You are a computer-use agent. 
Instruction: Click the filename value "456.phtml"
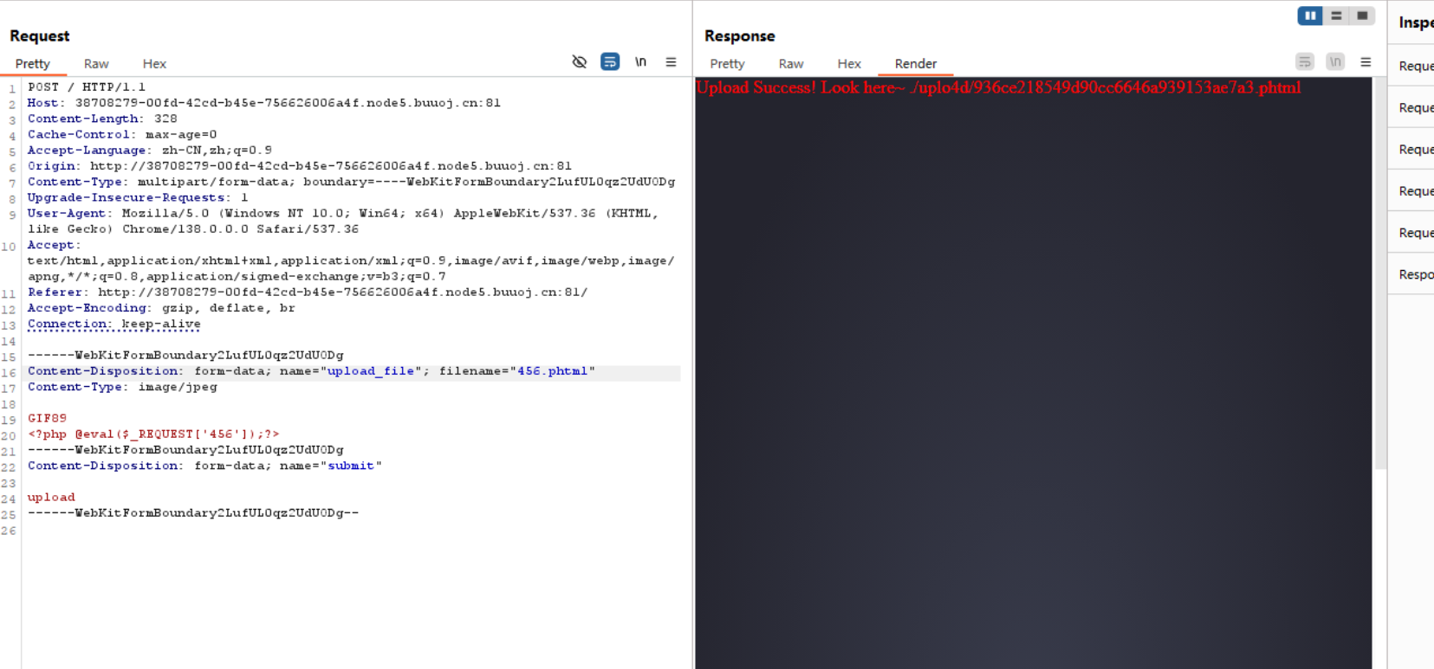[x=552, y=371]
